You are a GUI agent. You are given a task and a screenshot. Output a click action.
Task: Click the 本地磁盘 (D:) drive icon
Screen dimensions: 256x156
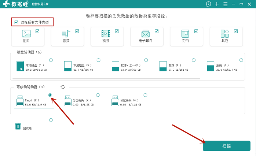pyautogui.click(x=68, y=66)
